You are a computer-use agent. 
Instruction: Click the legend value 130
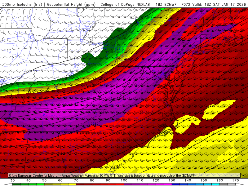172,180
